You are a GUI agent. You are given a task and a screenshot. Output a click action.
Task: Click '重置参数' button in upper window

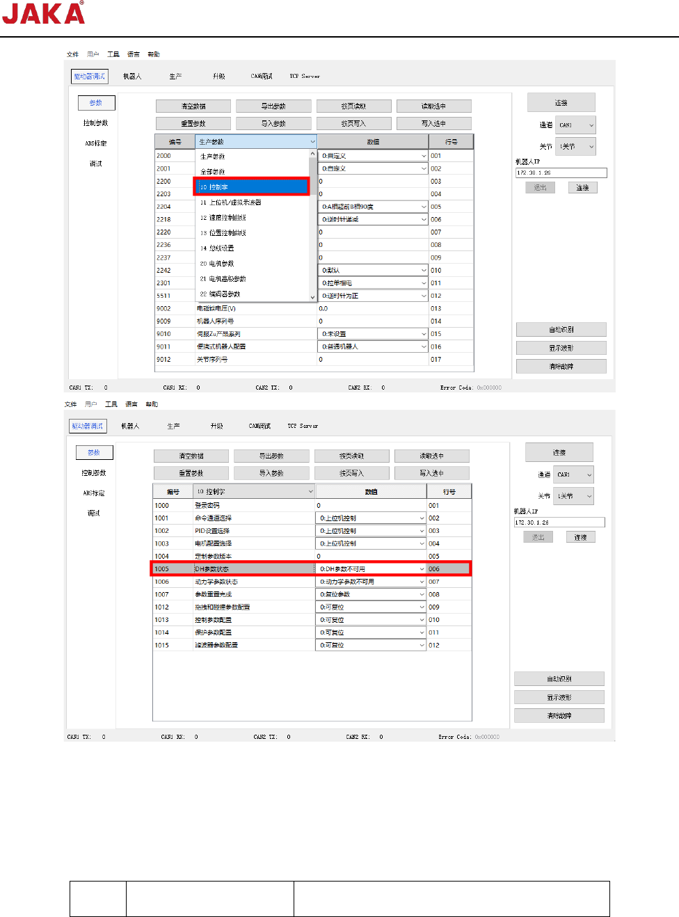pyautogui.click(x=193, y=123)
